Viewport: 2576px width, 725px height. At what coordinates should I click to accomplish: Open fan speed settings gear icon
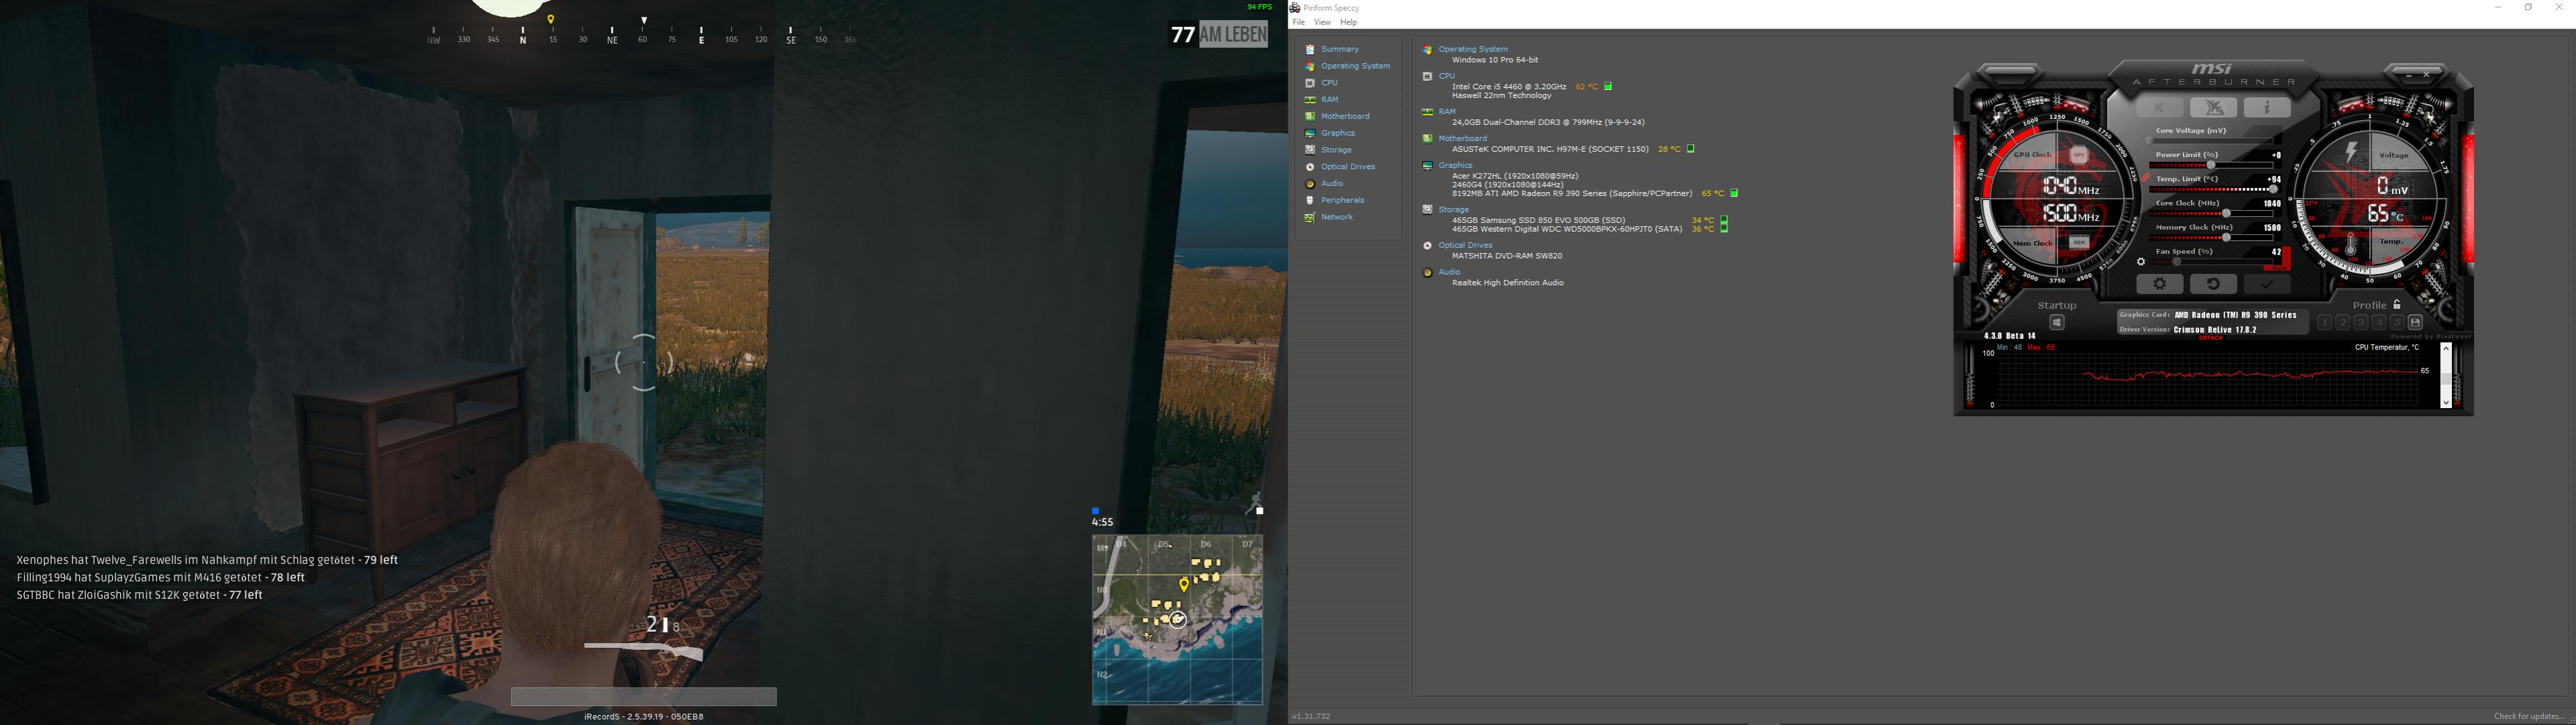[x=2141, y=262]
